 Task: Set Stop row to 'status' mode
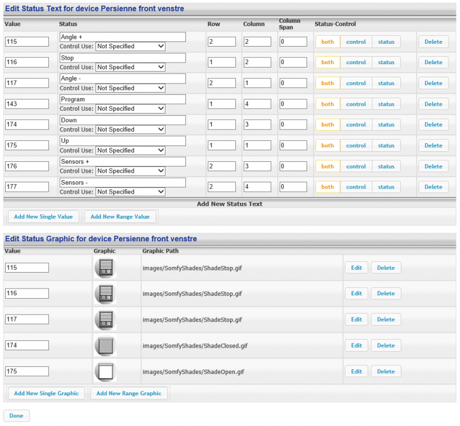pyautogui.click(x=386, y=62)
